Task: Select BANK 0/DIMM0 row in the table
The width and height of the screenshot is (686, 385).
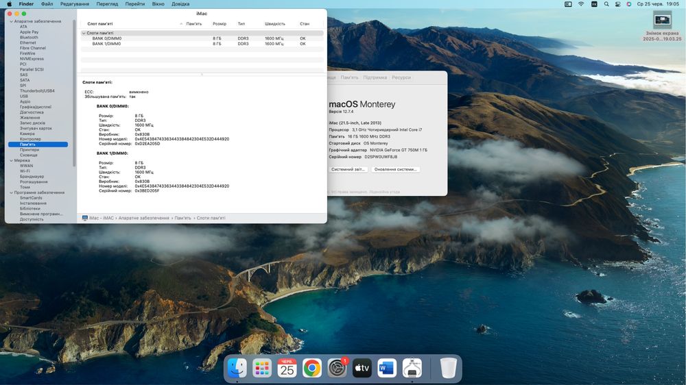Action: point(202,38)
